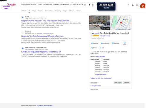147x108 pixels.
Task: Open the See outside street view photo
Action: (100, 23)
